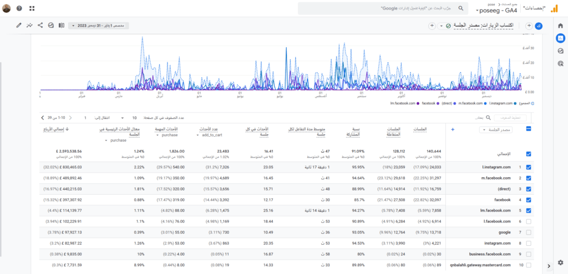Check the l.facebook.com row checkbox

(529, 221)
